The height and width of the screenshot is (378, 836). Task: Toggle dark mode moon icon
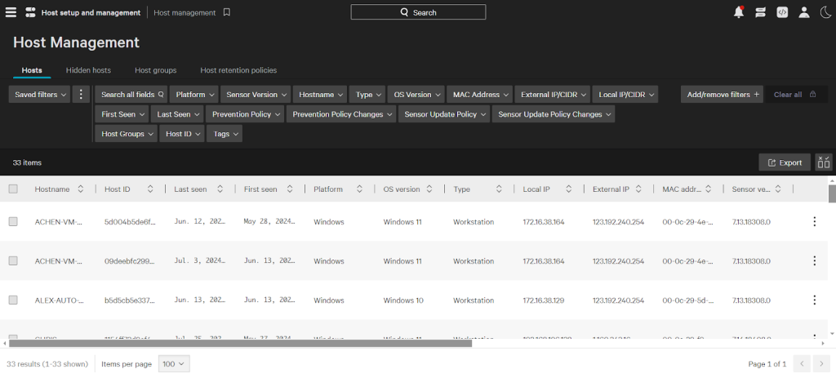pos(825,12)
